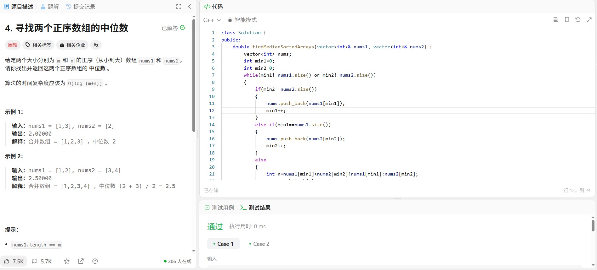Select the Case 2 test case
597x270 pixels.
(x=259, y=244)
